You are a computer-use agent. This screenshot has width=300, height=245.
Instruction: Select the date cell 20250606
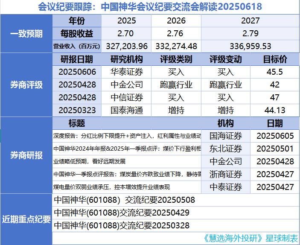coord(77,72)
